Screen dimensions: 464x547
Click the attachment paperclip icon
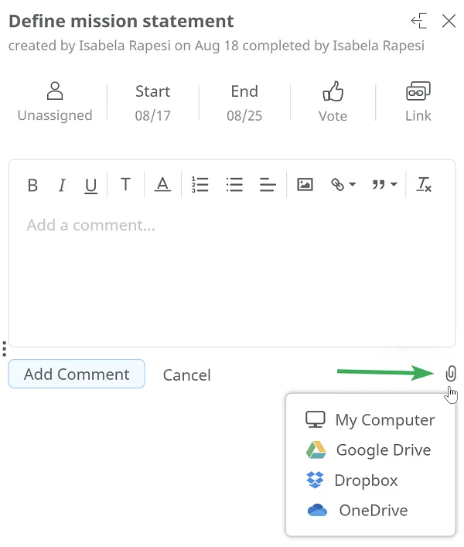[452, 374]
